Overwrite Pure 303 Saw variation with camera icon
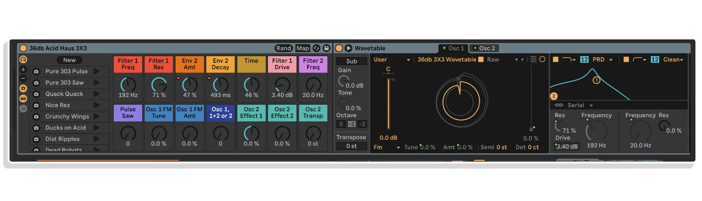 coord(36,83)
